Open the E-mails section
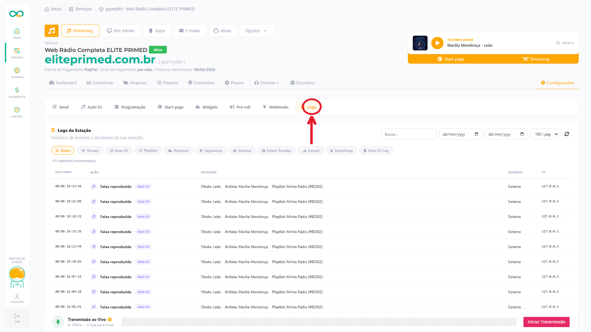Image resolution: width=591 pixels, height=332 pixels. [190, 31]
